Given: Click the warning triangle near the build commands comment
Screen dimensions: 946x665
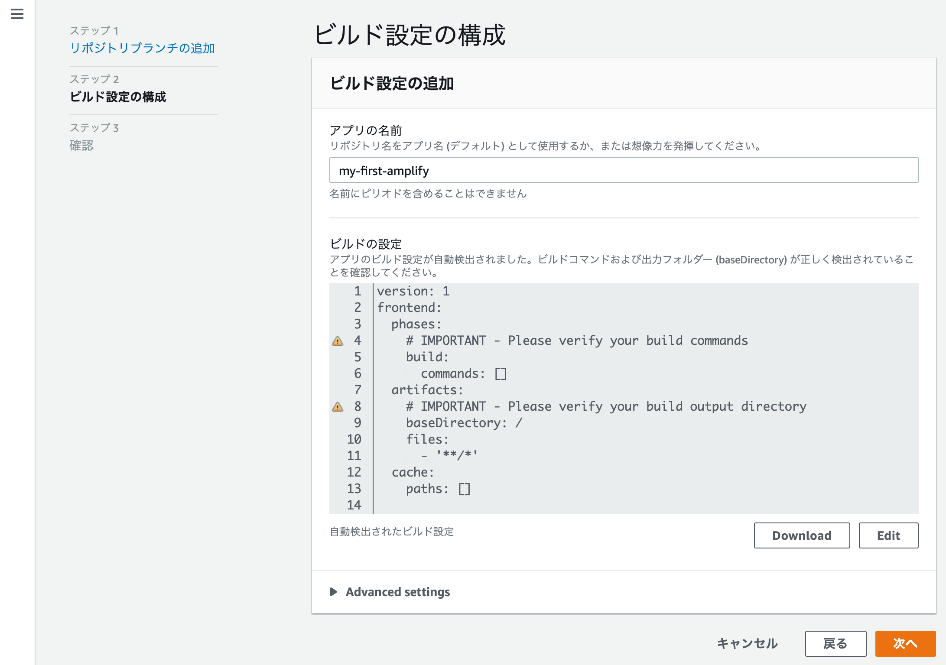Looking at the screenshot, I should pos(338,342).
